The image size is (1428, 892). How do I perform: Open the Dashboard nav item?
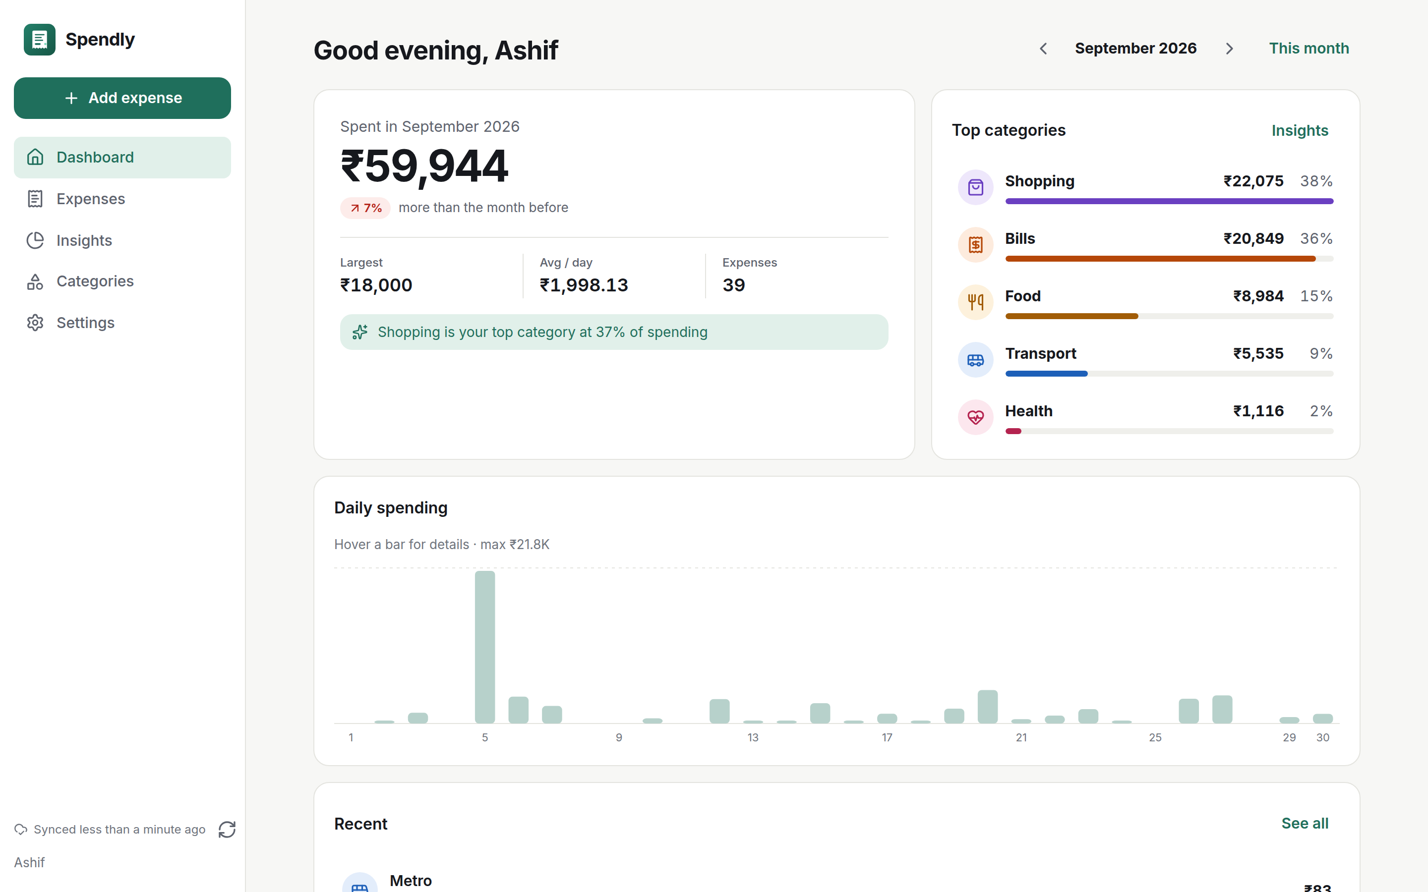coord(122,158)
